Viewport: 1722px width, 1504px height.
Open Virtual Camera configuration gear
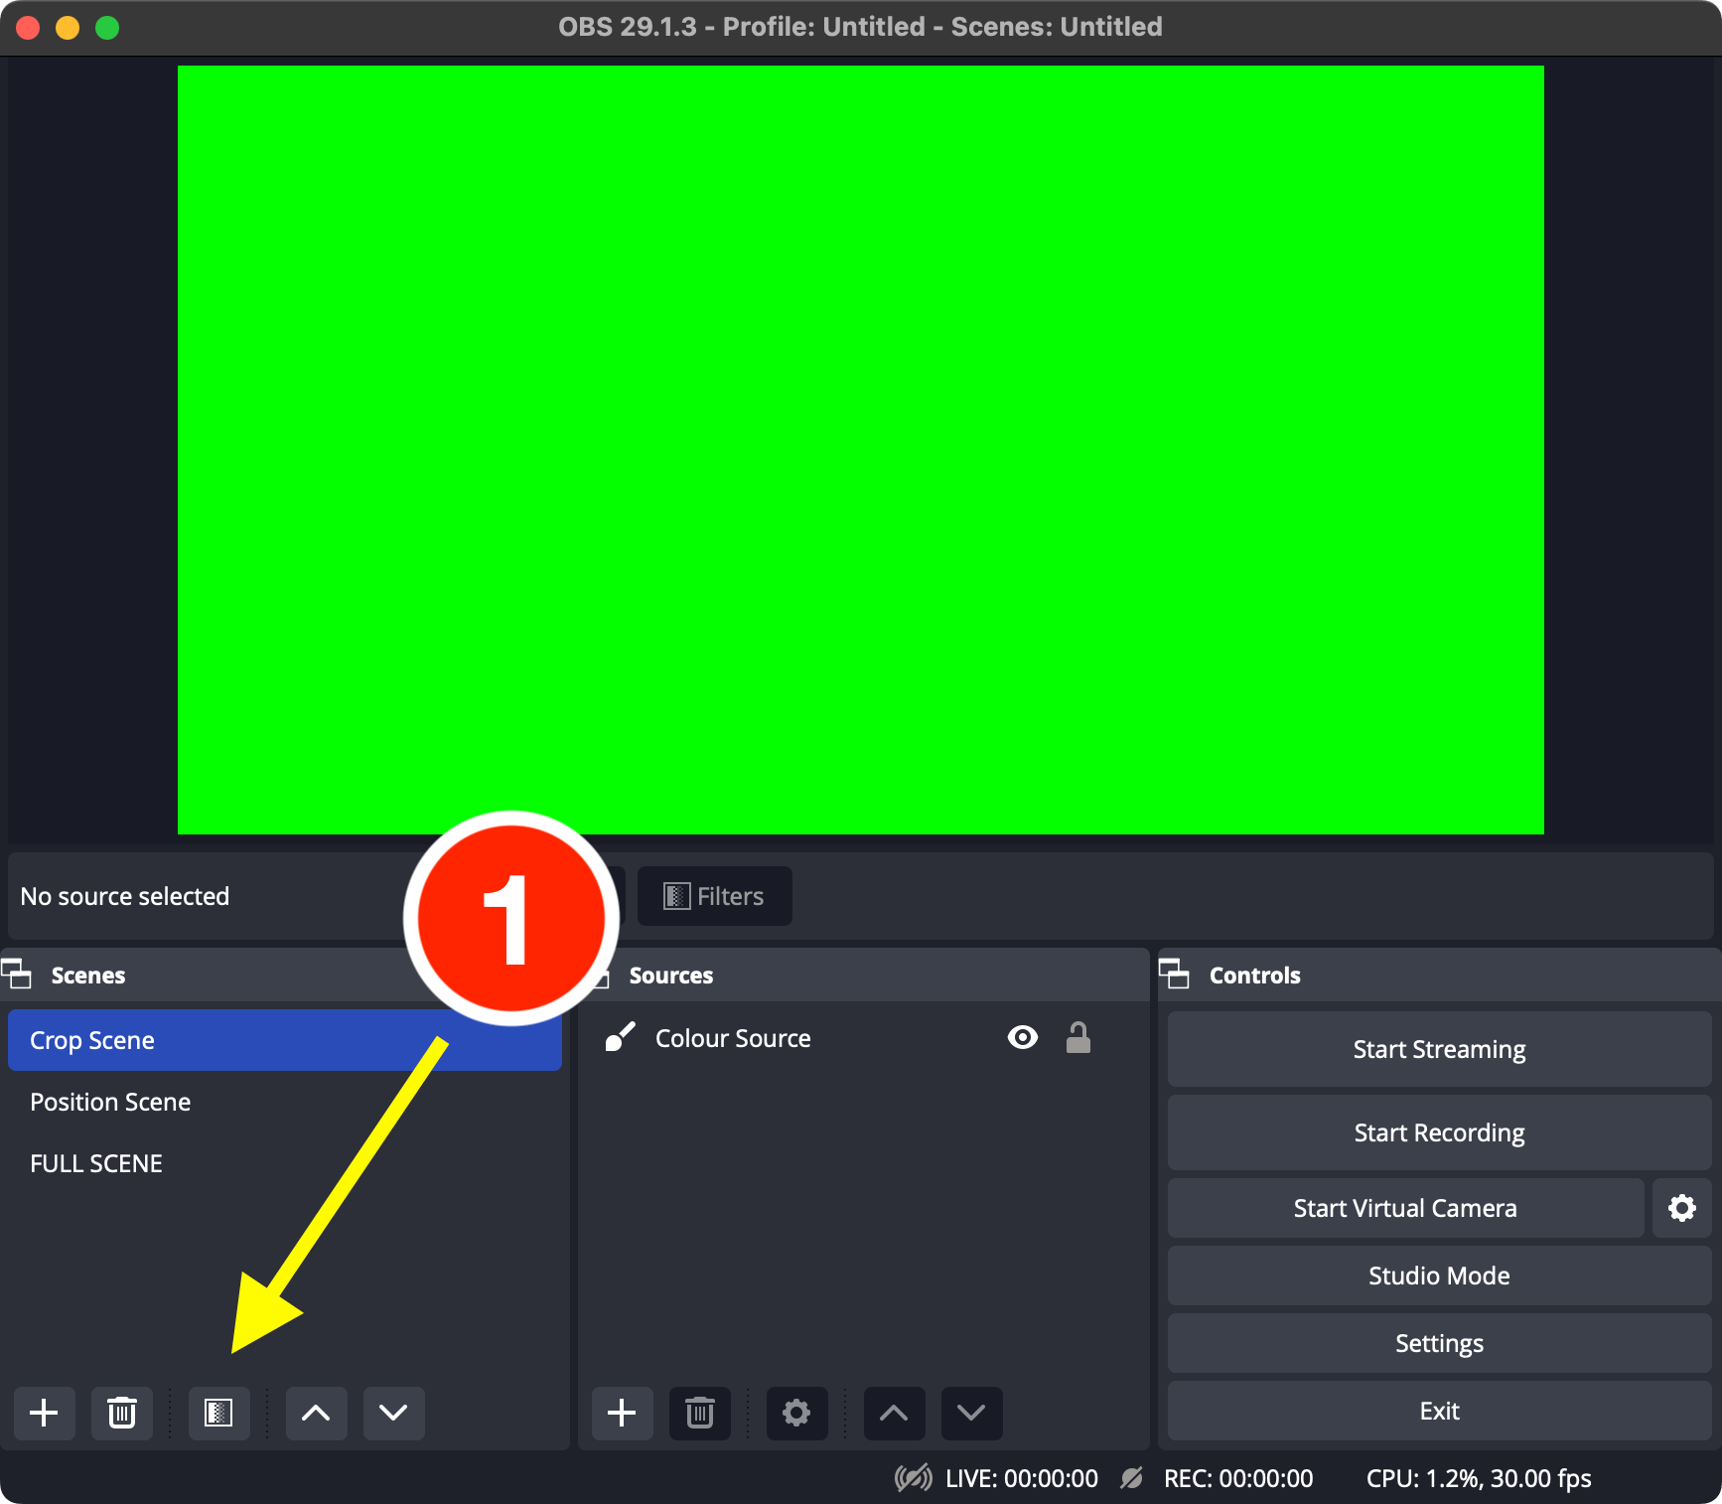click(1681, 1208)
